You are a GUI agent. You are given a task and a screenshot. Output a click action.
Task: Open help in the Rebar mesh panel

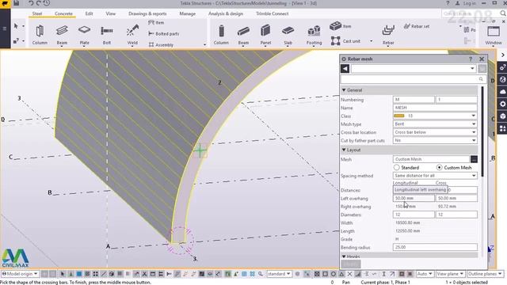click(471, 59)
